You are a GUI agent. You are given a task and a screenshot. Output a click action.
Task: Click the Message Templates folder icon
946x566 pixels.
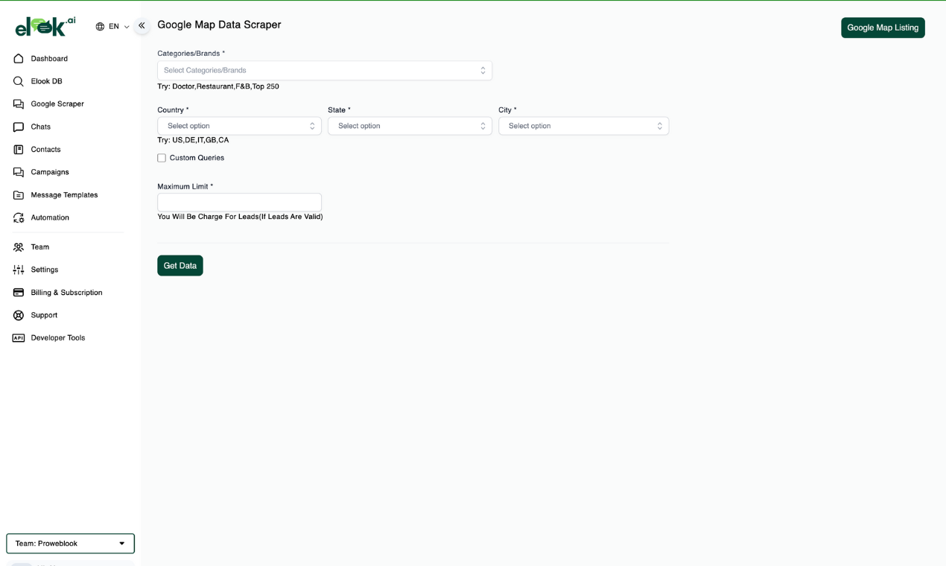[x=19, y=195]
